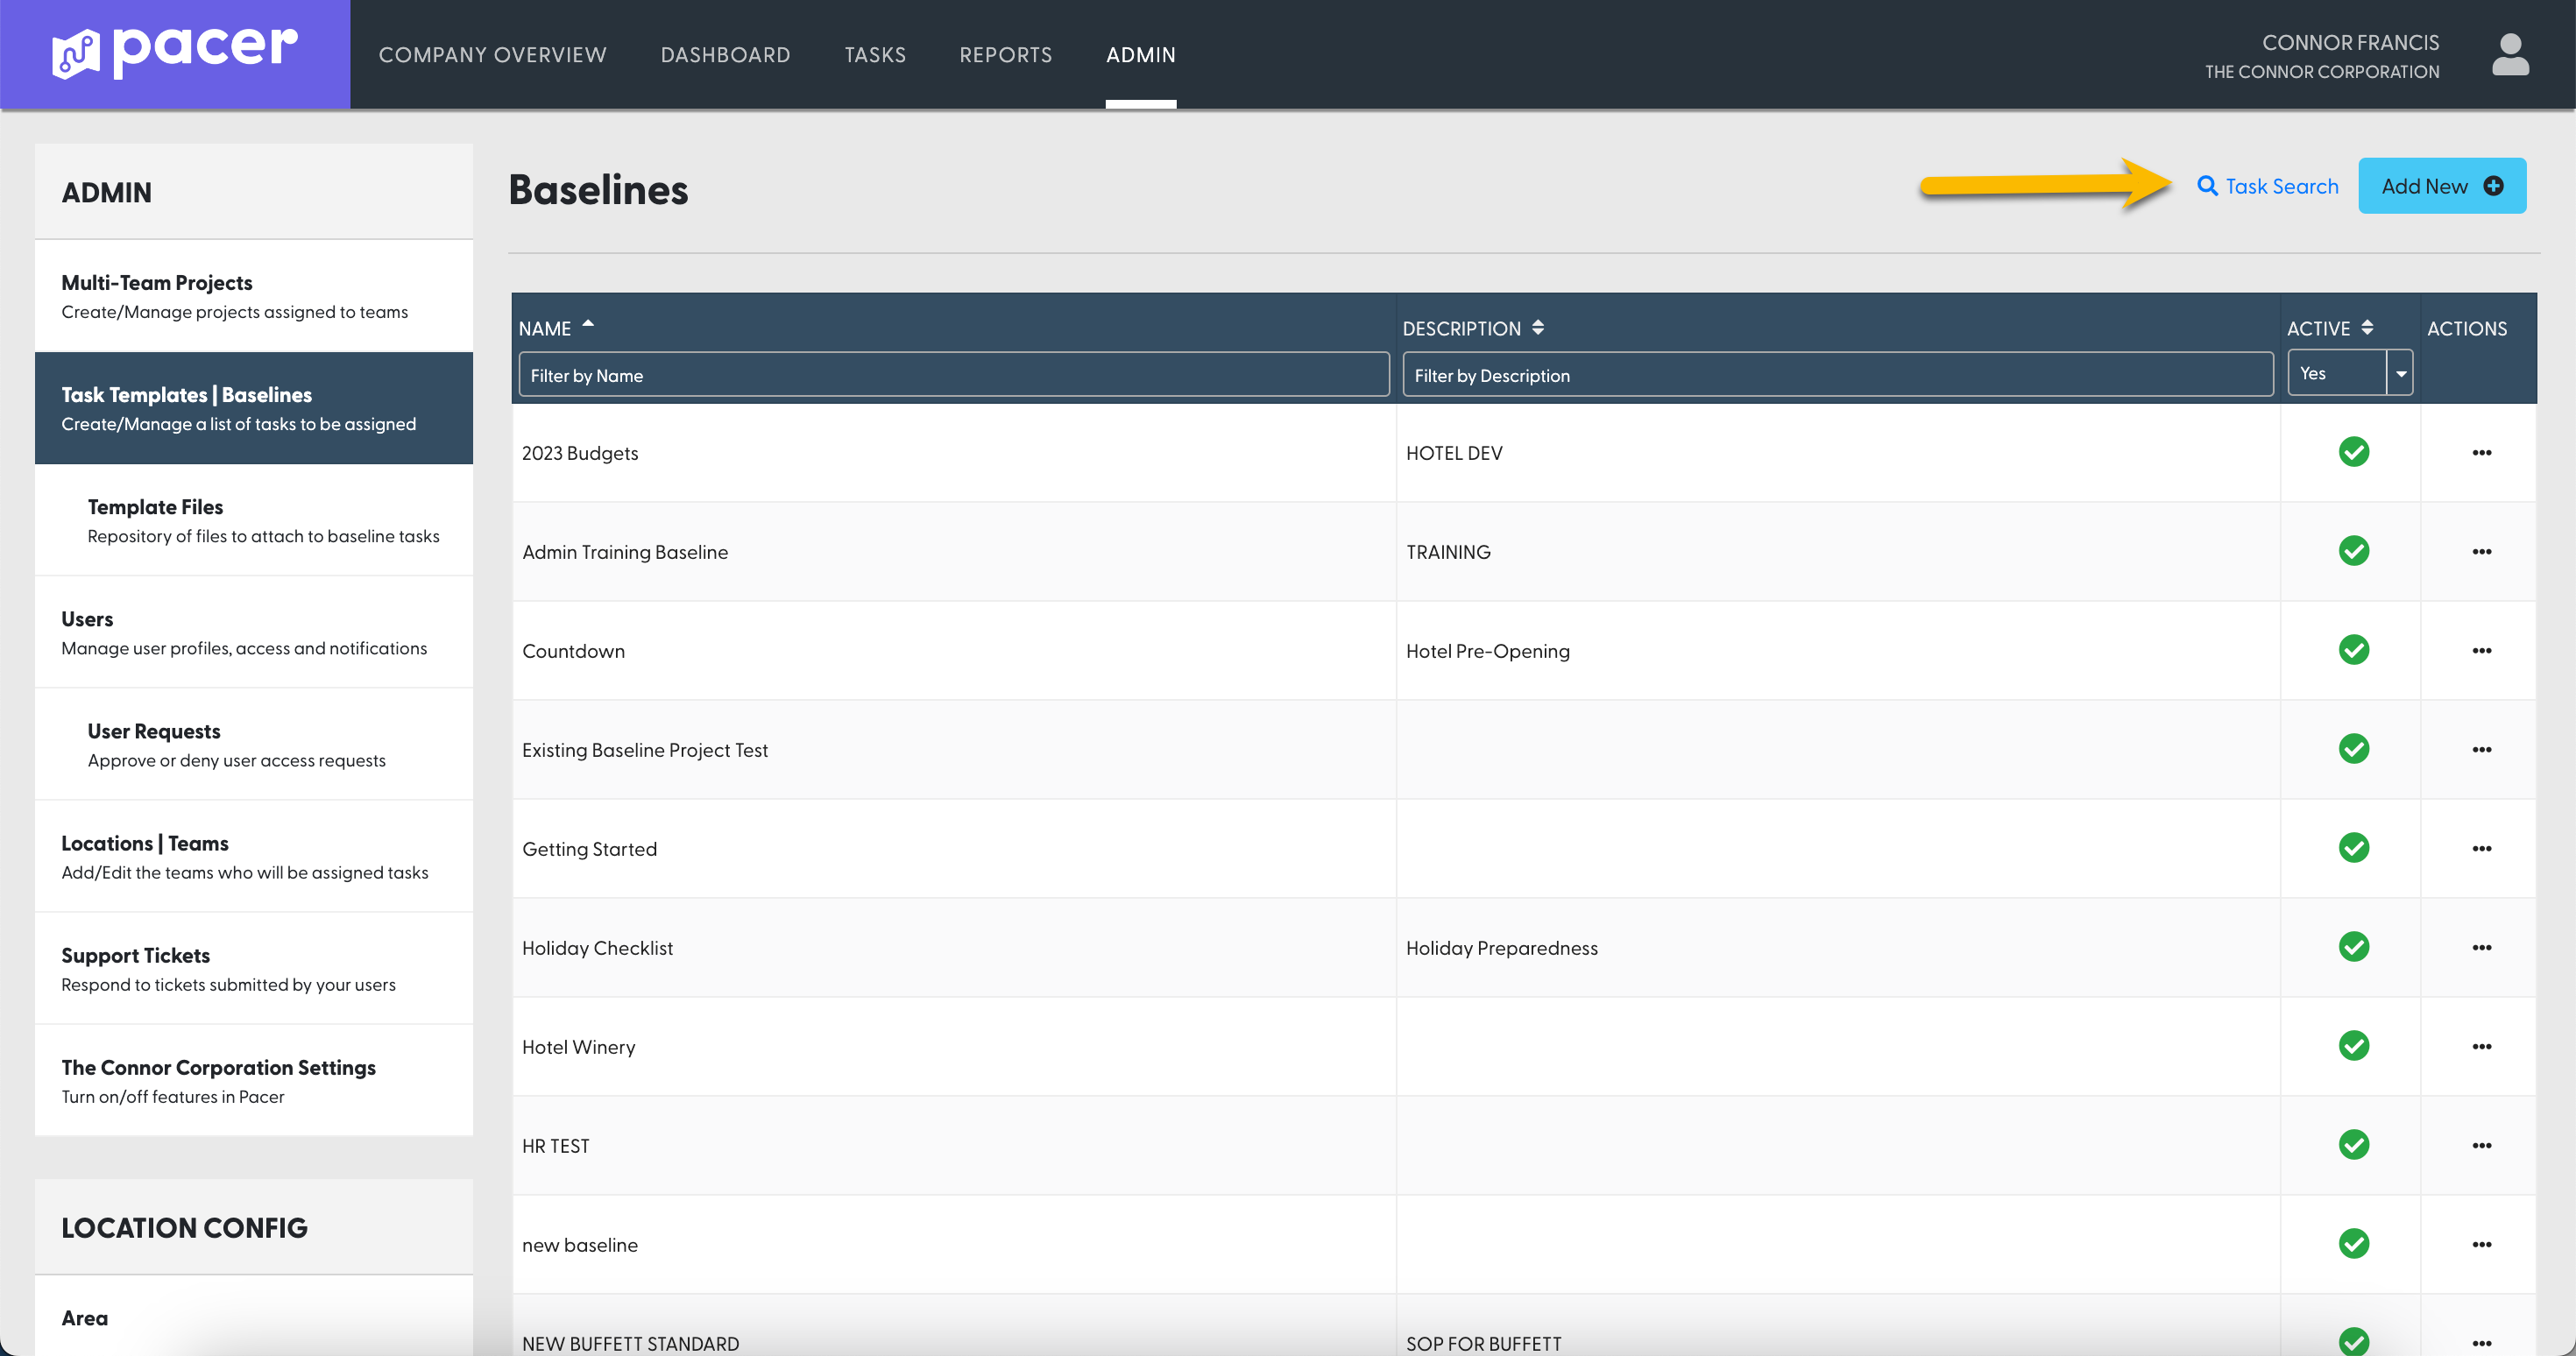The image size is (2576, 1356).
Task: Click active checkmark for Holiday Checklist
Action: click(2354, 947)
